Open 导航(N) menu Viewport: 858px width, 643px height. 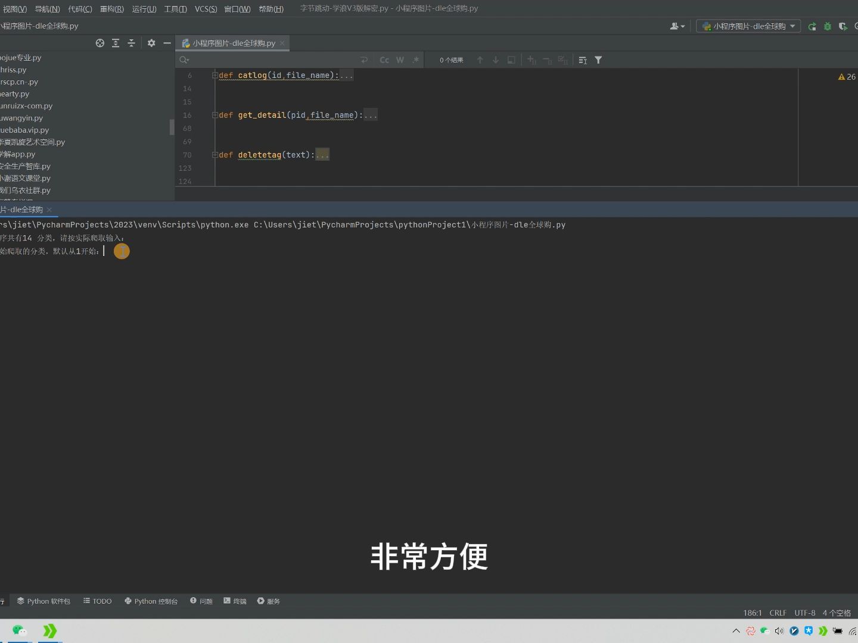(47, 9)
